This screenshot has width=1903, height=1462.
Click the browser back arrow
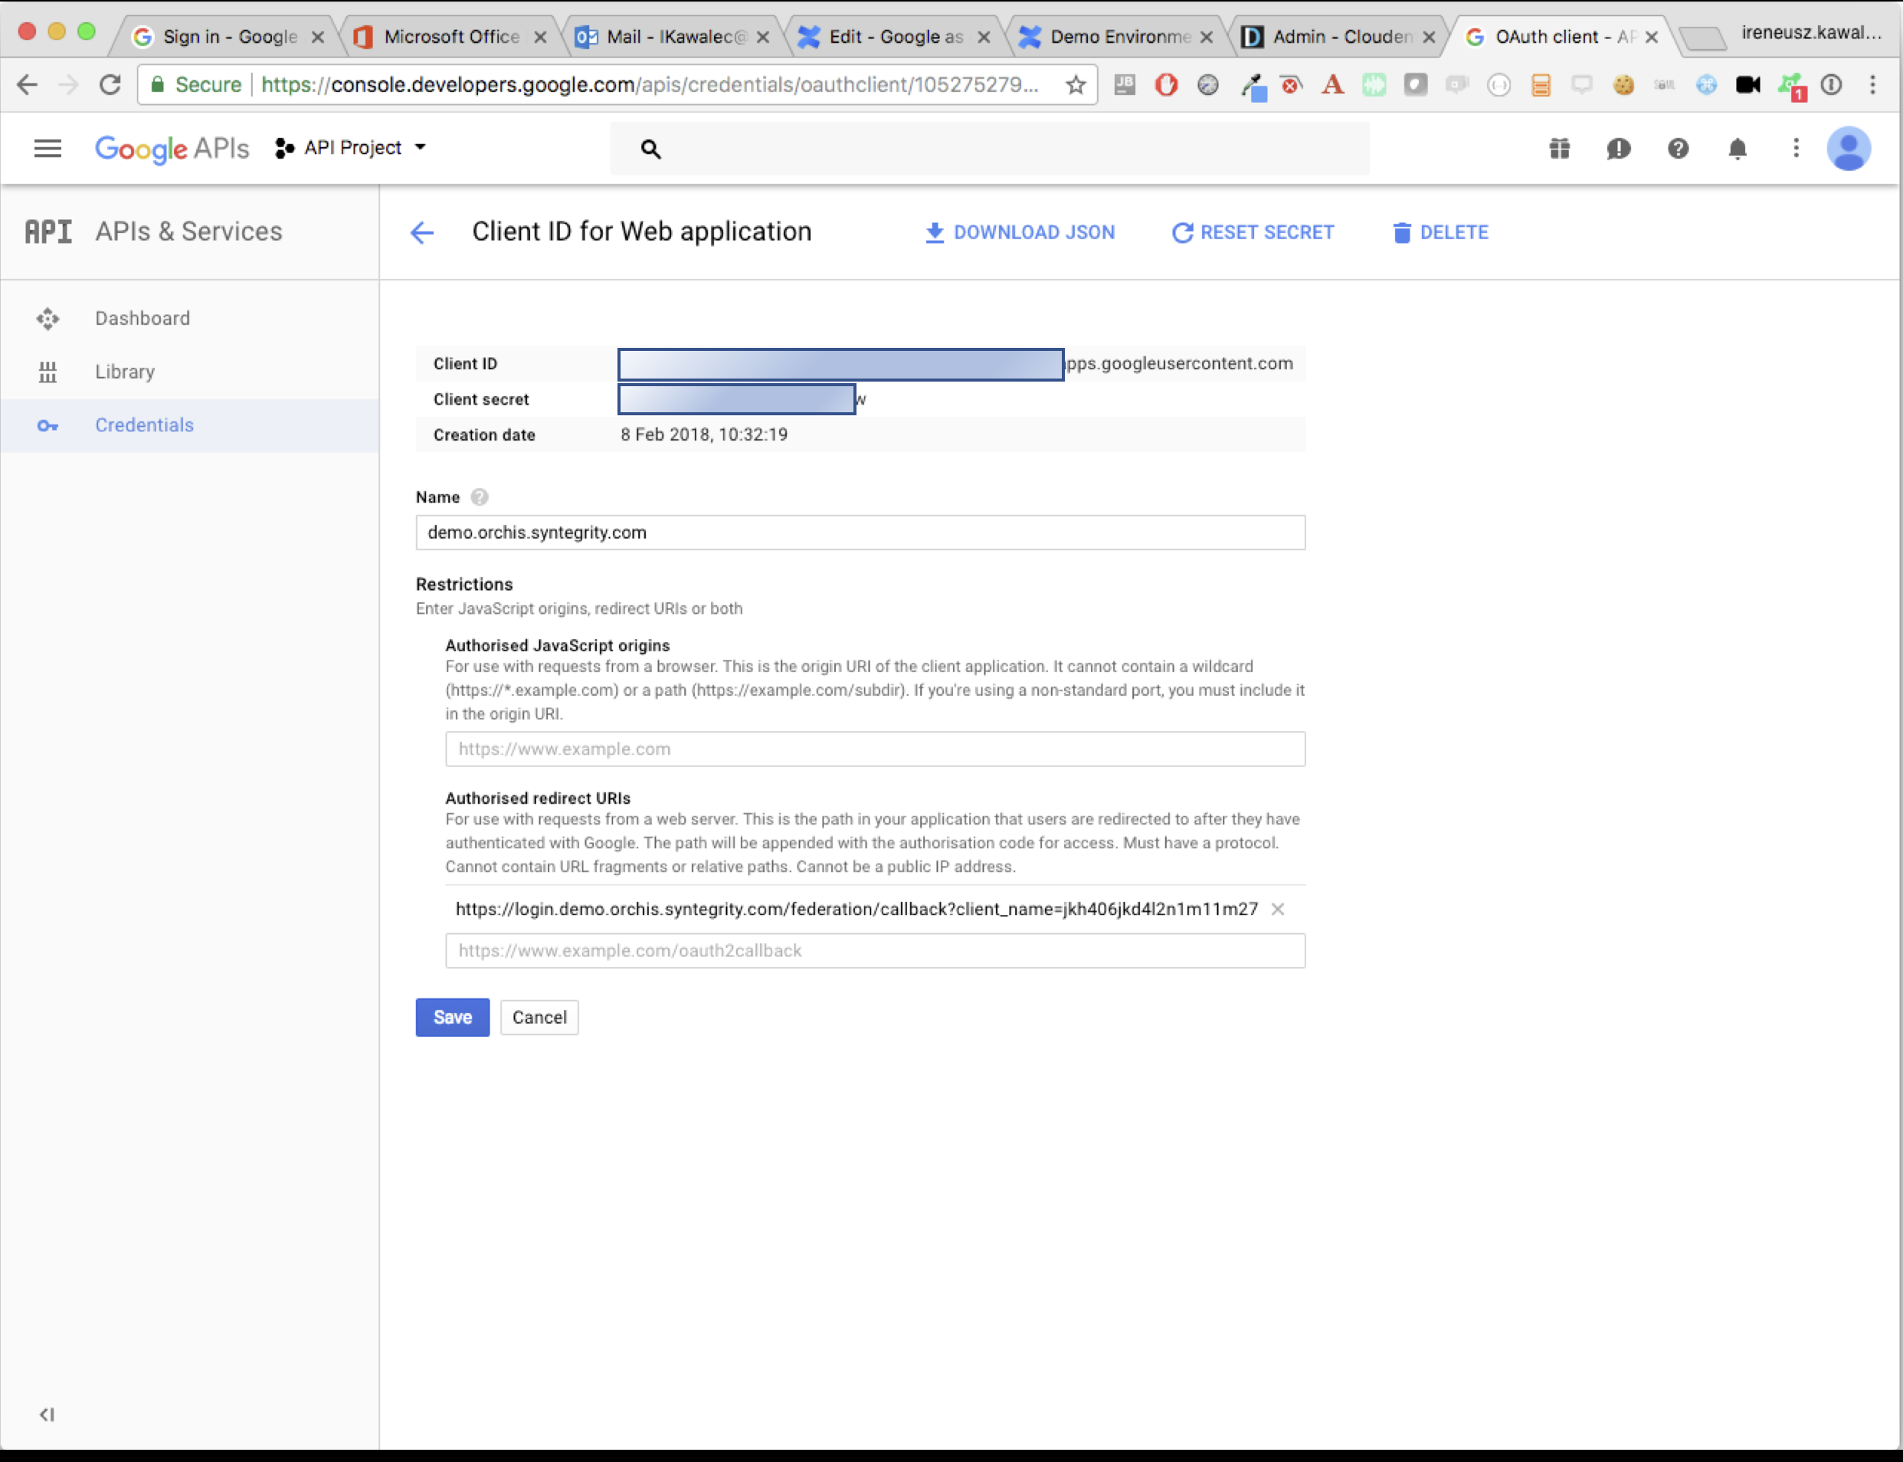pos(28,84)
